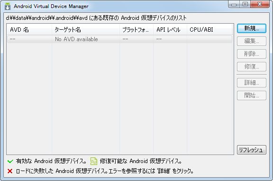Select the 'No AVD available' row
Viewport: 273px width, 181px height.
[x=119, y=39]
